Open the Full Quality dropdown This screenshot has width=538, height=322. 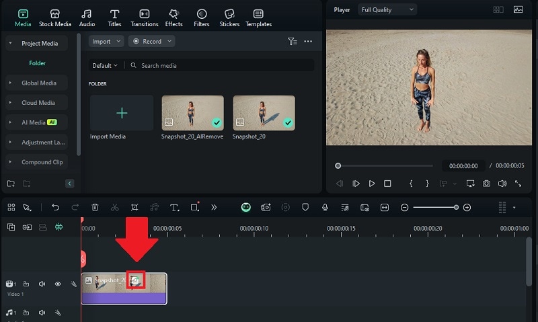pyautogui.click(x=387, y=9)
